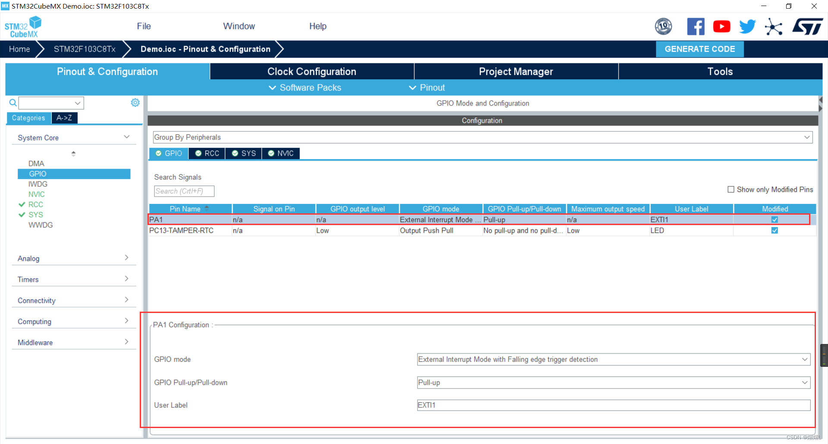Select the PC13-TAMPER-RTC pin row
Image resolution: width=828 pixels, height=444 pixels.
[x=482, y=231]
